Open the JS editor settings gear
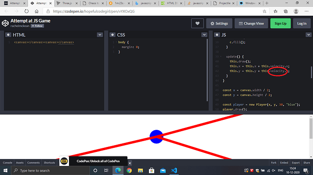Image resolution: width=313 pixels, height=175 pixels. tap(217, 35)
